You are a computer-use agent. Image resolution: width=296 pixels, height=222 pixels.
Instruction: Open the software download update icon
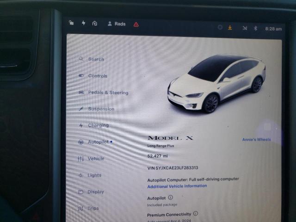230,28
